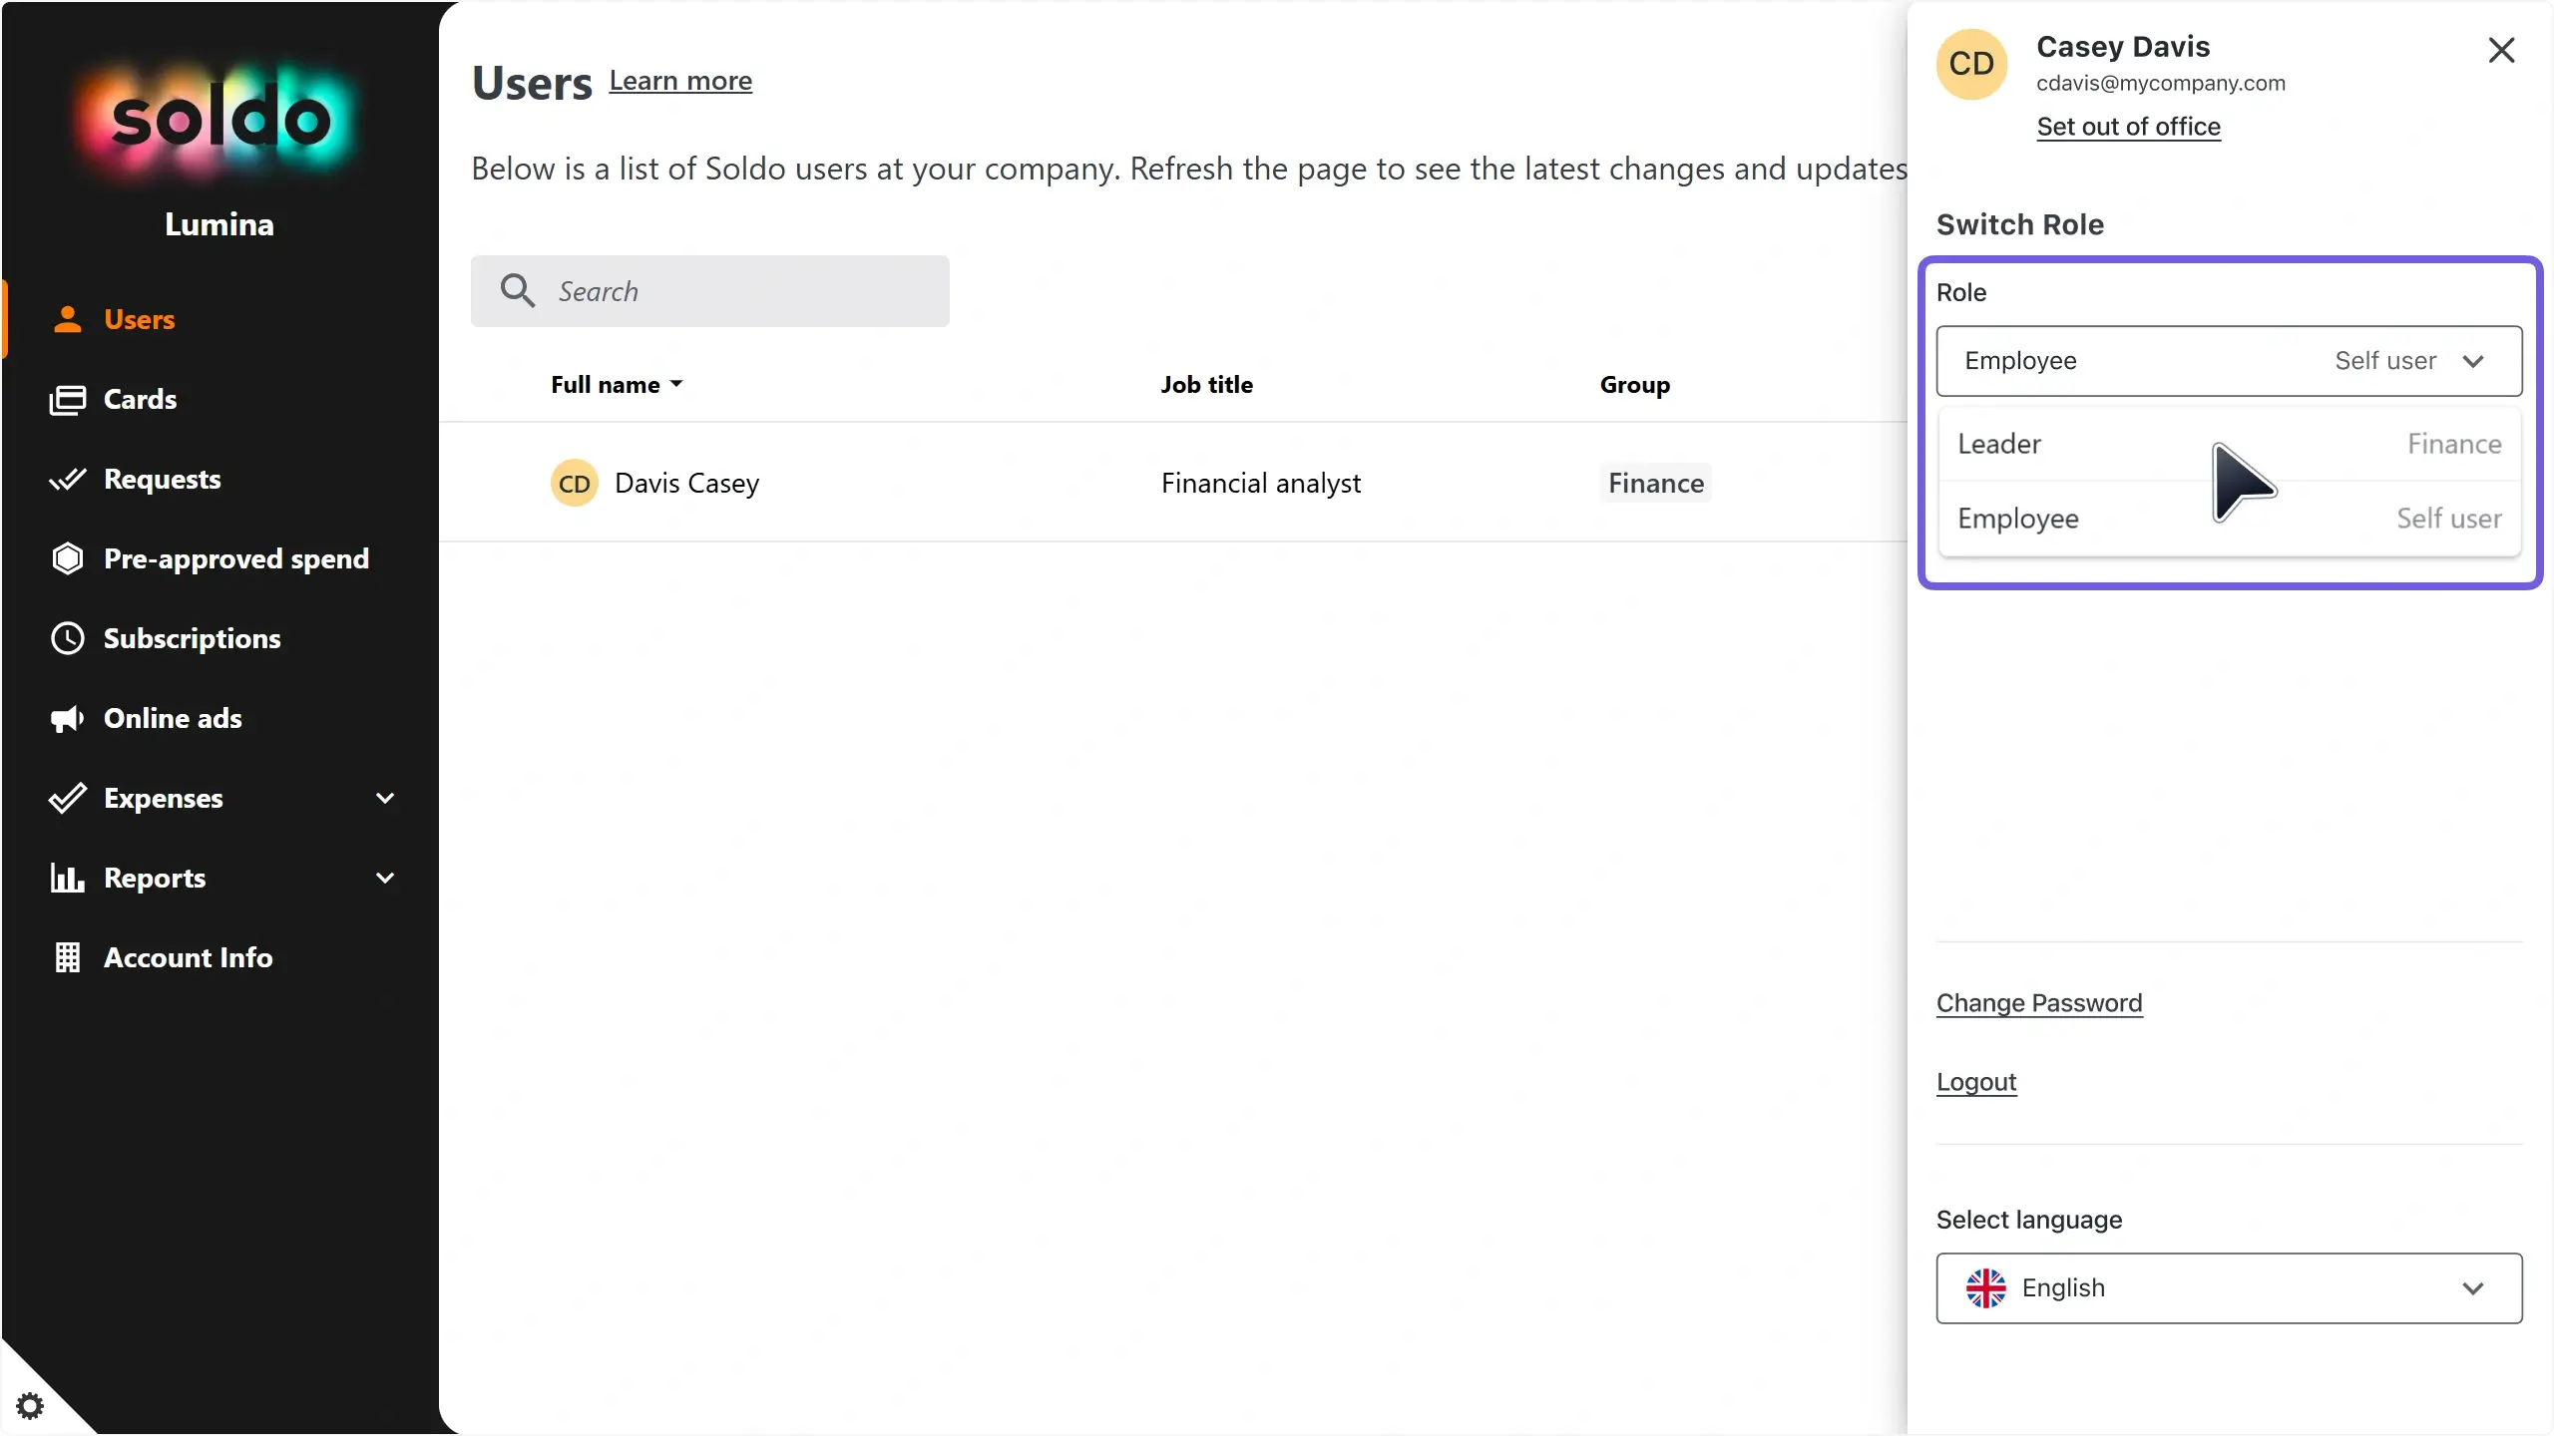
Task: Sort by Full name column arrow
Action: click(676, 384)
